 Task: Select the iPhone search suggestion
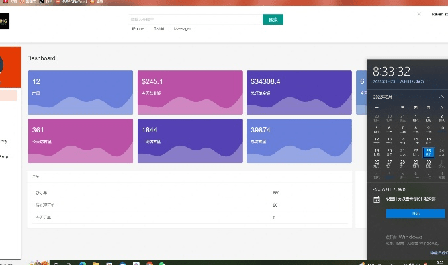pyautogui.click(x=138, y=29)
